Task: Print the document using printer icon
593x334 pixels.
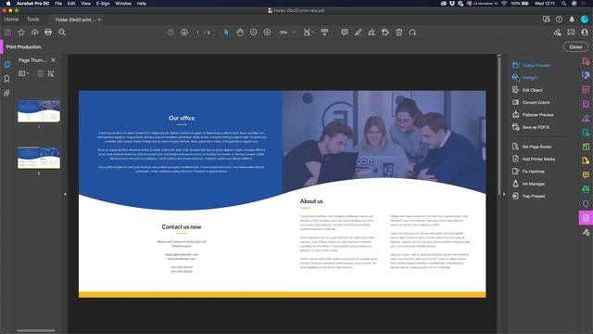Action: pos(48,32)
